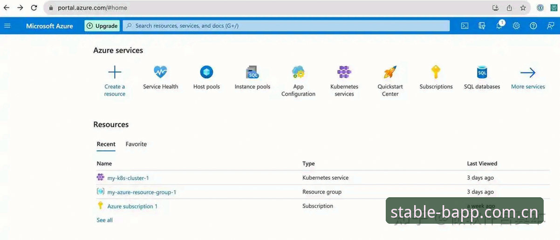
Task: Click the Name column header
Action: 104,164
